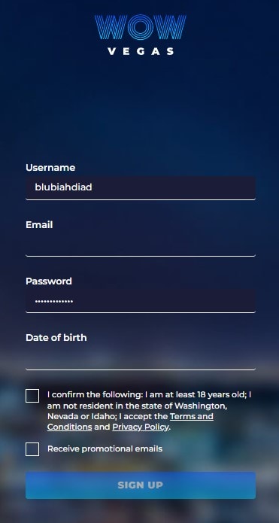Click the WOW Vegas logo
Screen dimensions: 279x523
140,35
